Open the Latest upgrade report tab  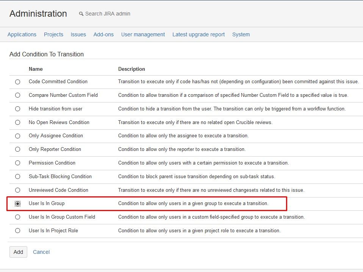pos(199,34)
